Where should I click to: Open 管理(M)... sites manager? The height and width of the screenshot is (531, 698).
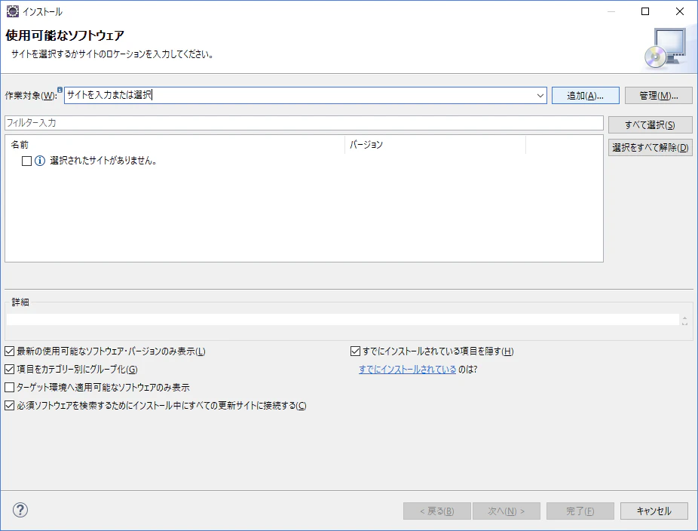click(658, 95)
